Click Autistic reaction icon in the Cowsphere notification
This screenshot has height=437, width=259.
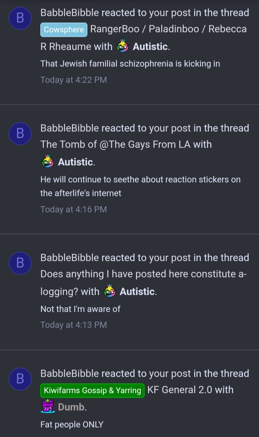pos(123,46)
